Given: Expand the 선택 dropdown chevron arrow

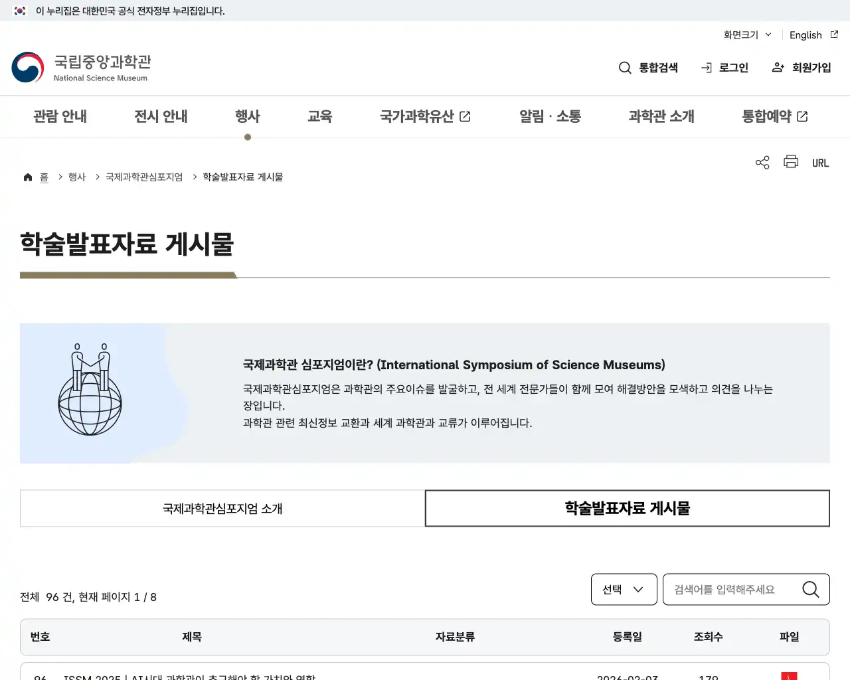Looking at the screenshot, I should tap(638, 589).
